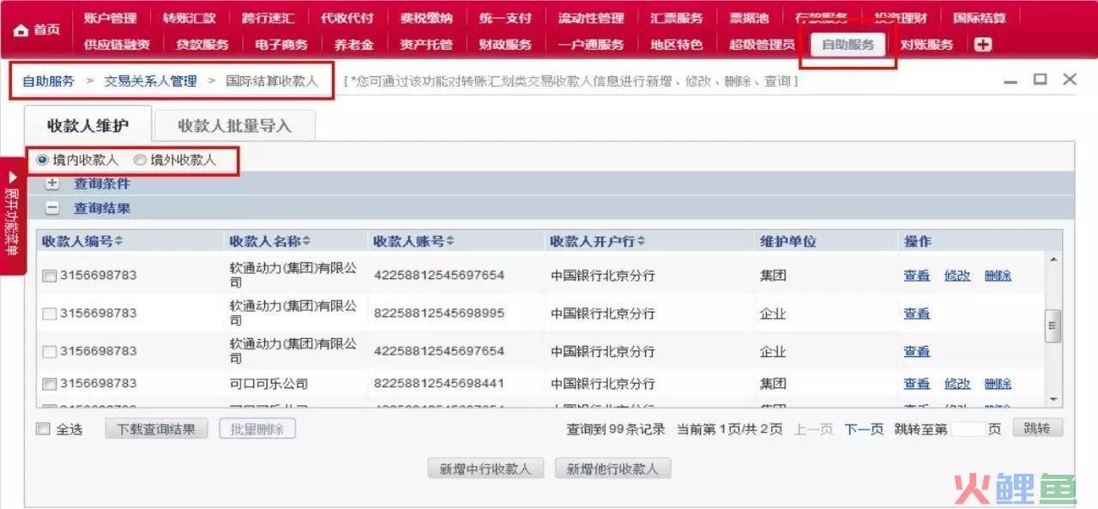Click the 批量删除 button
The height and width of the screenshot is (509, 1098).
pos(257,429)
